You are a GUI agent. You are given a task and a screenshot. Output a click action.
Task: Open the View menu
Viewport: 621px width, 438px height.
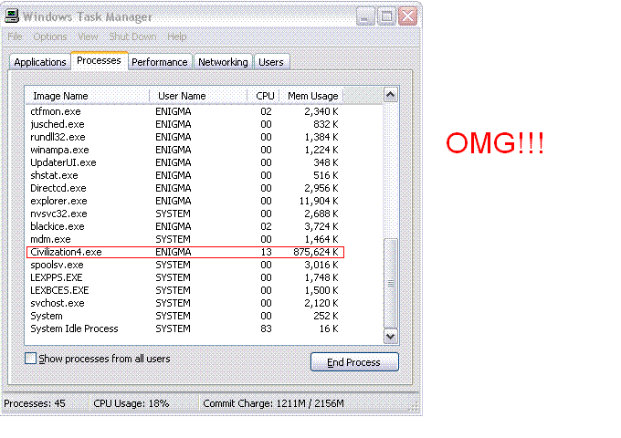point(88,36)
